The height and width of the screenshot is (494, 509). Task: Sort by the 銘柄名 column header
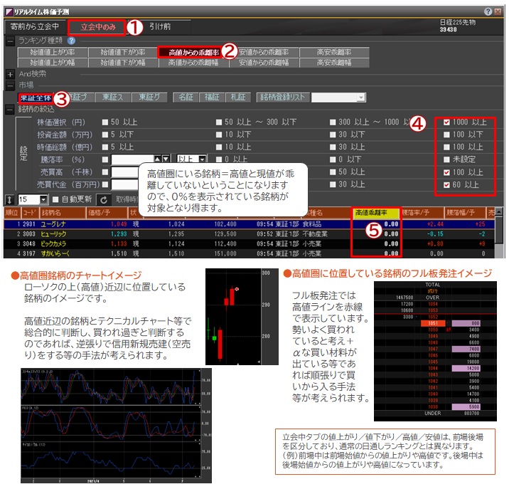click(x=63, y=213)
